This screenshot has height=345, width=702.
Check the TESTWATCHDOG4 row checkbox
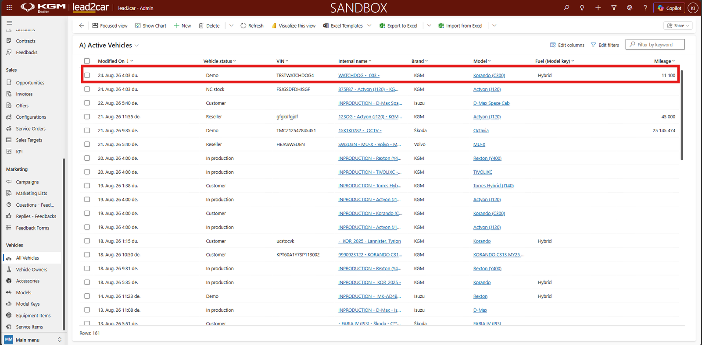pos(87,75)
